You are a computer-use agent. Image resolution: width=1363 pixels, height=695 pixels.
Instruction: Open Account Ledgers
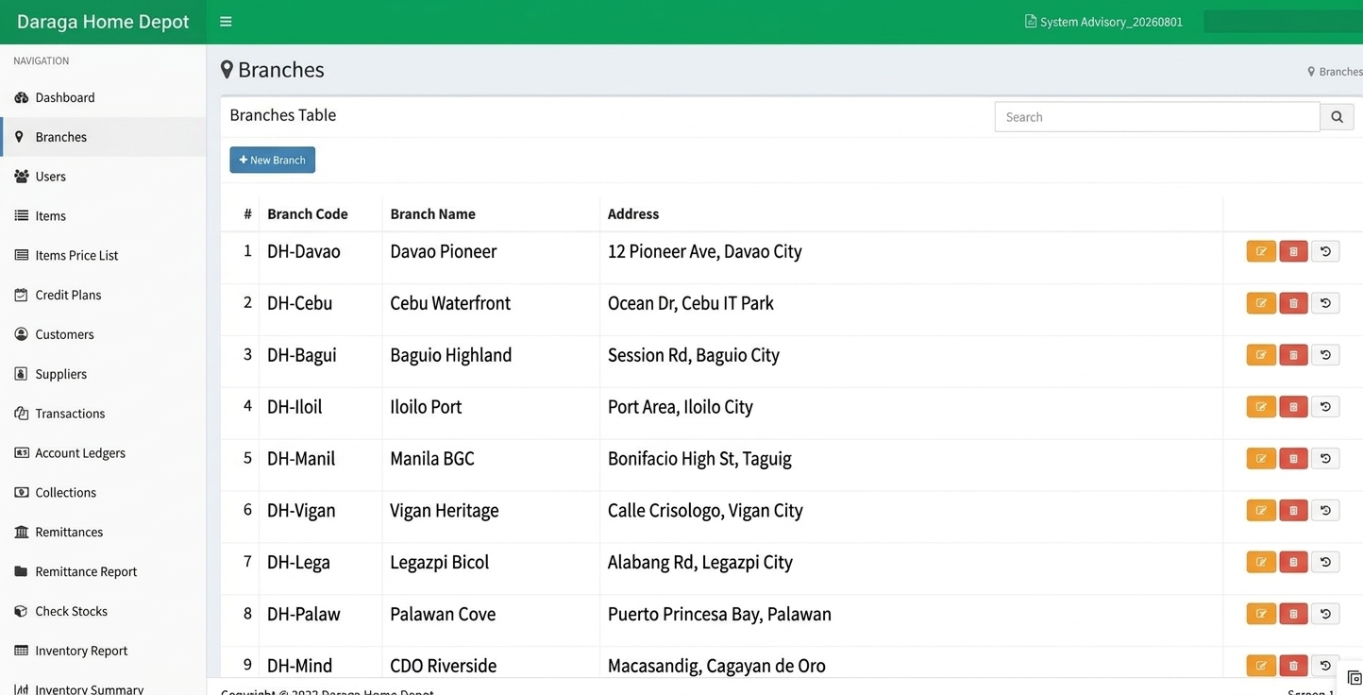[103, 453]
